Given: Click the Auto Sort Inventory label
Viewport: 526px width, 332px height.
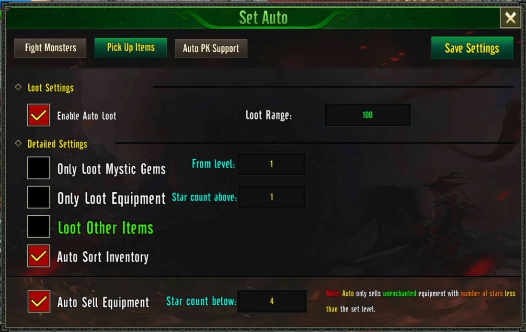Looking at the screenshot, I should pos(103,257).
